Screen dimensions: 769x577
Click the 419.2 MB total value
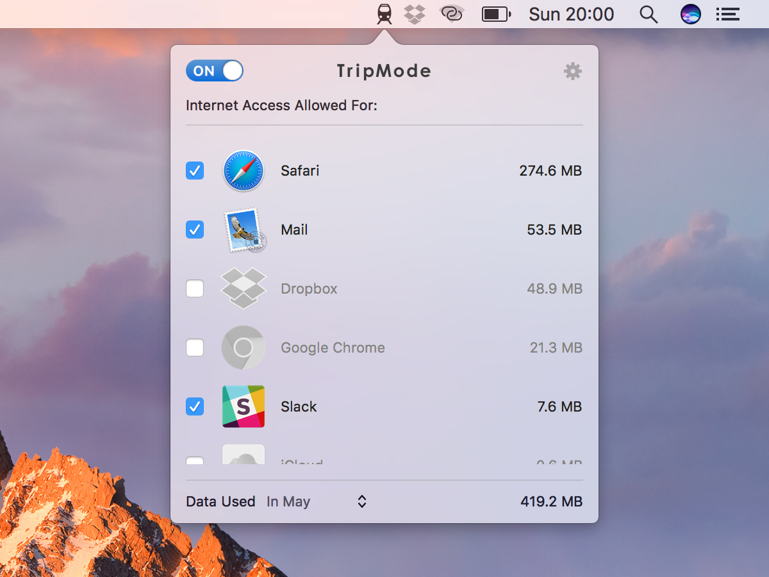552,501
